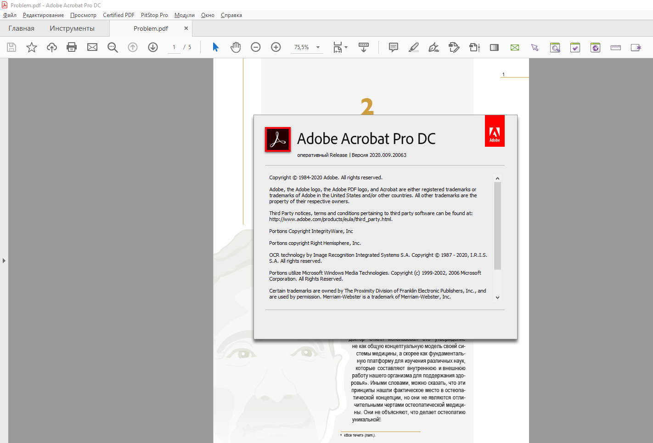Go to next page arrow icon
This screenshot has width=653, height=443.
point(153,47)
